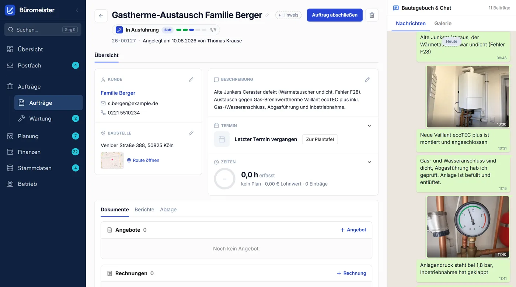
Task: Open the Route öffnen link
Action: coord(143,160)
